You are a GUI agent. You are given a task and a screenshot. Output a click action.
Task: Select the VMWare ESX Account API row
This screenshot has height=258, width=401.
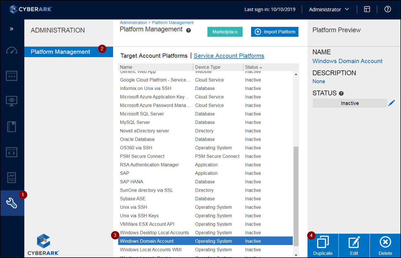(206, 224)
